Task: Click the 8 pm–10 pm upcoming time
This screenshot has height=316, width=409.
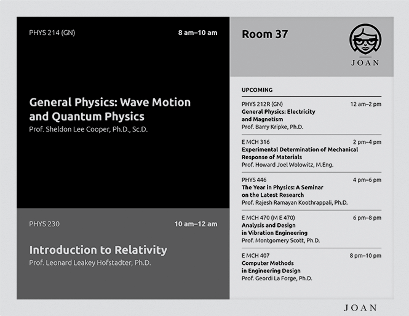Action: (x=365, y=255)
